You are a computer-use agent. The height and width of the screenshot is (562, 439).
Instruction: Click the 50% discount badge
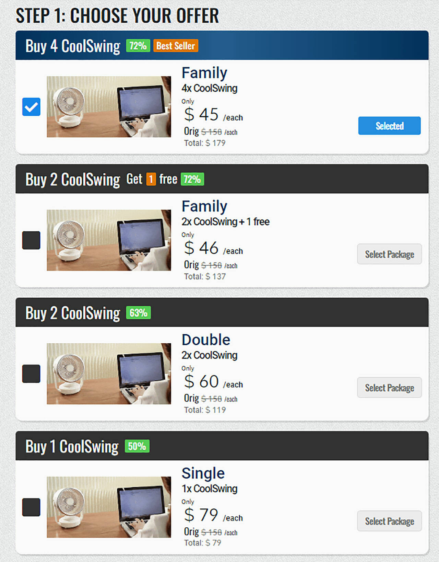[x=137, y=446]
